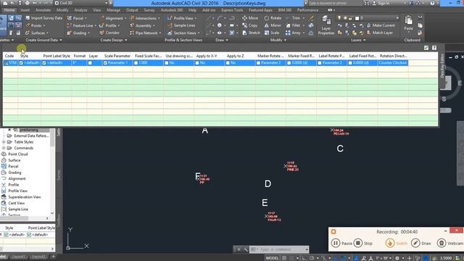
Task: Toggle Scale Parameter checkbox in STM row
Action: click(105, 63)
